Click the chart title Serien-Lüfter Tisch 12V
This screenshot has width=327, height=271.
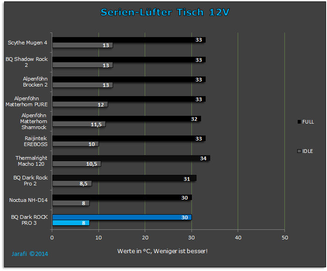coord(165,12)
